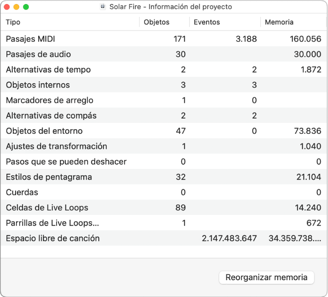The width and height of the screenshot is (328, 297).
Task: Click the green zoom window button
Action: (x=26, y=7)
